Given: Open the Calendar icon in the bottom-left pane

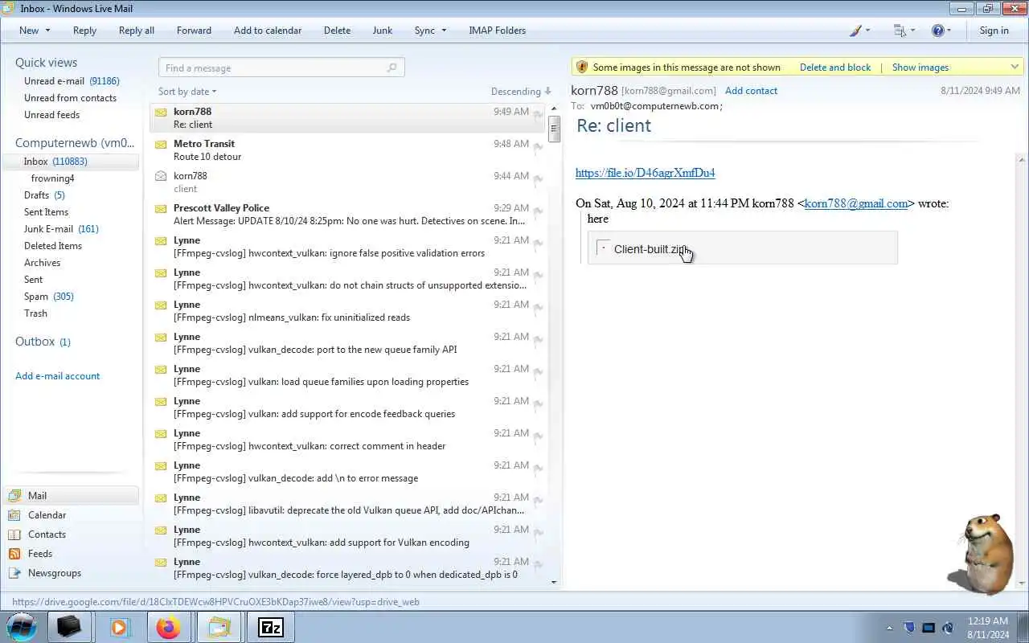Looking at the screenshot, I should tap(14, 515).
